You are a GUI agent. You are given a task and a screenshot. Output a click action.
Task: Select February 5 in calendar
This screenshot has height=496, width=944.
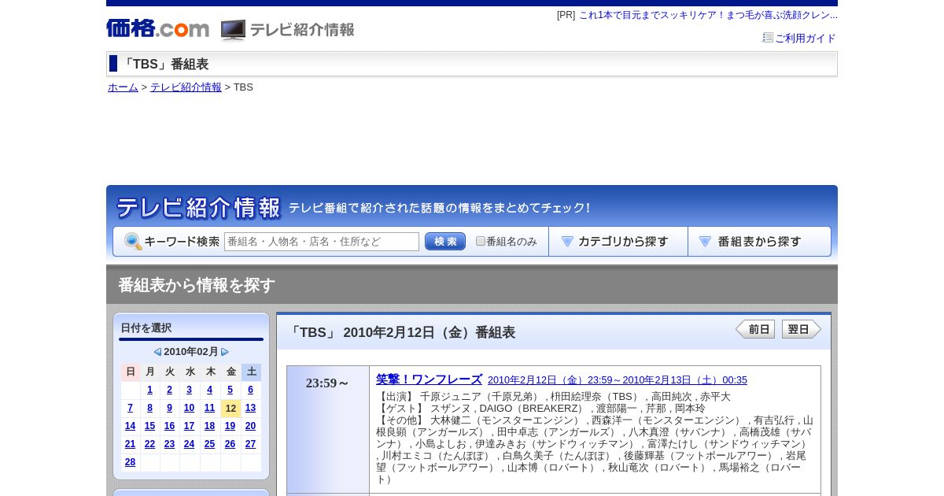coord(230,390)
